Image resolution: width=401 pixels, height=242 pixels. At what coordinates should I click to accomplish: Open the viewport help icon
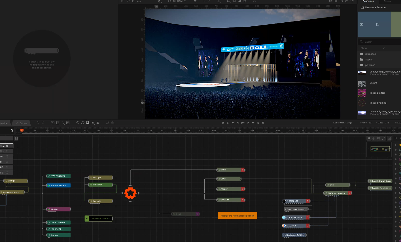coord(352,1)
